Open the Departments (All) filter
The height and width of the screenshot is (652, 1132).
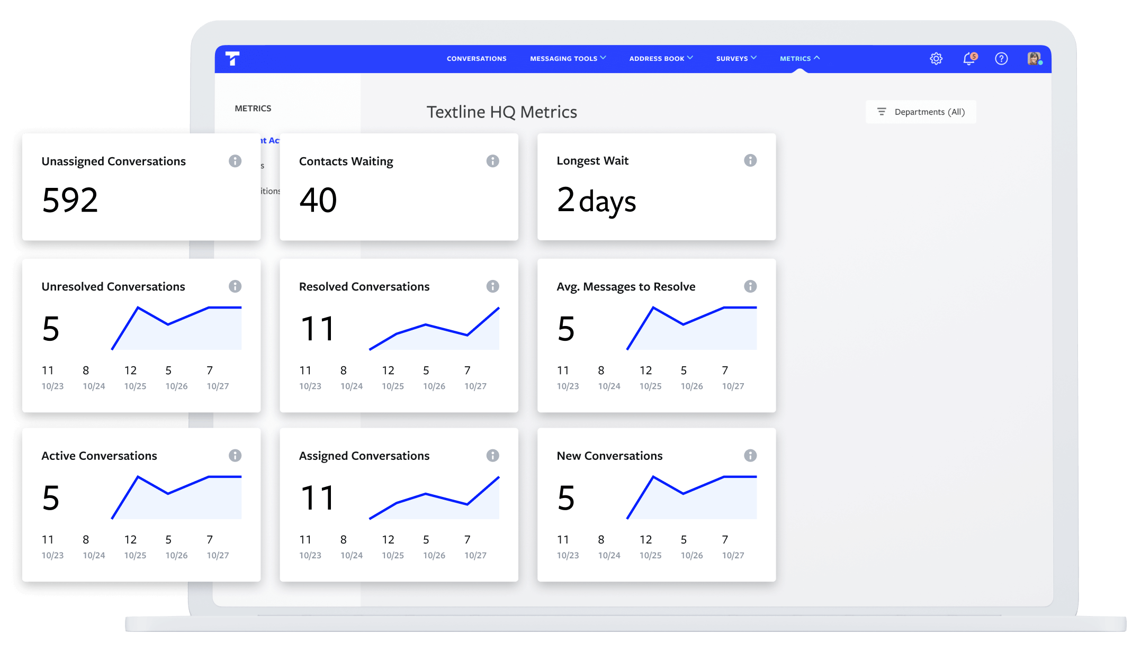point(921,112)
